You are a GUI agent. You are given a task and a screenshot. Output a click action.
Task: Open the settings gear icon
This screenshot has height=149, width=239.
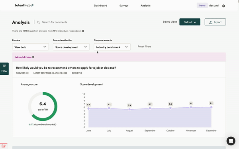click(x=223, y=6)
